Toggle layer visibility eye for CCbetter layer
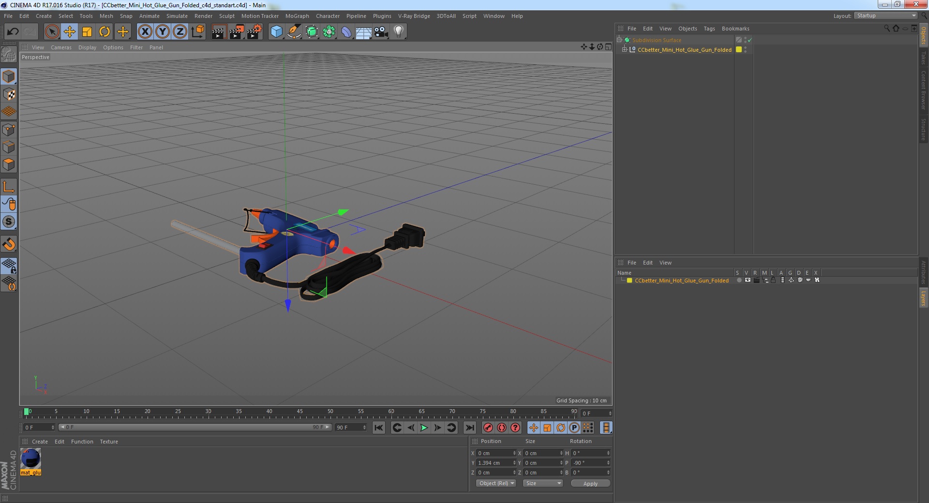The image size is (929, 503). (748, 280)
